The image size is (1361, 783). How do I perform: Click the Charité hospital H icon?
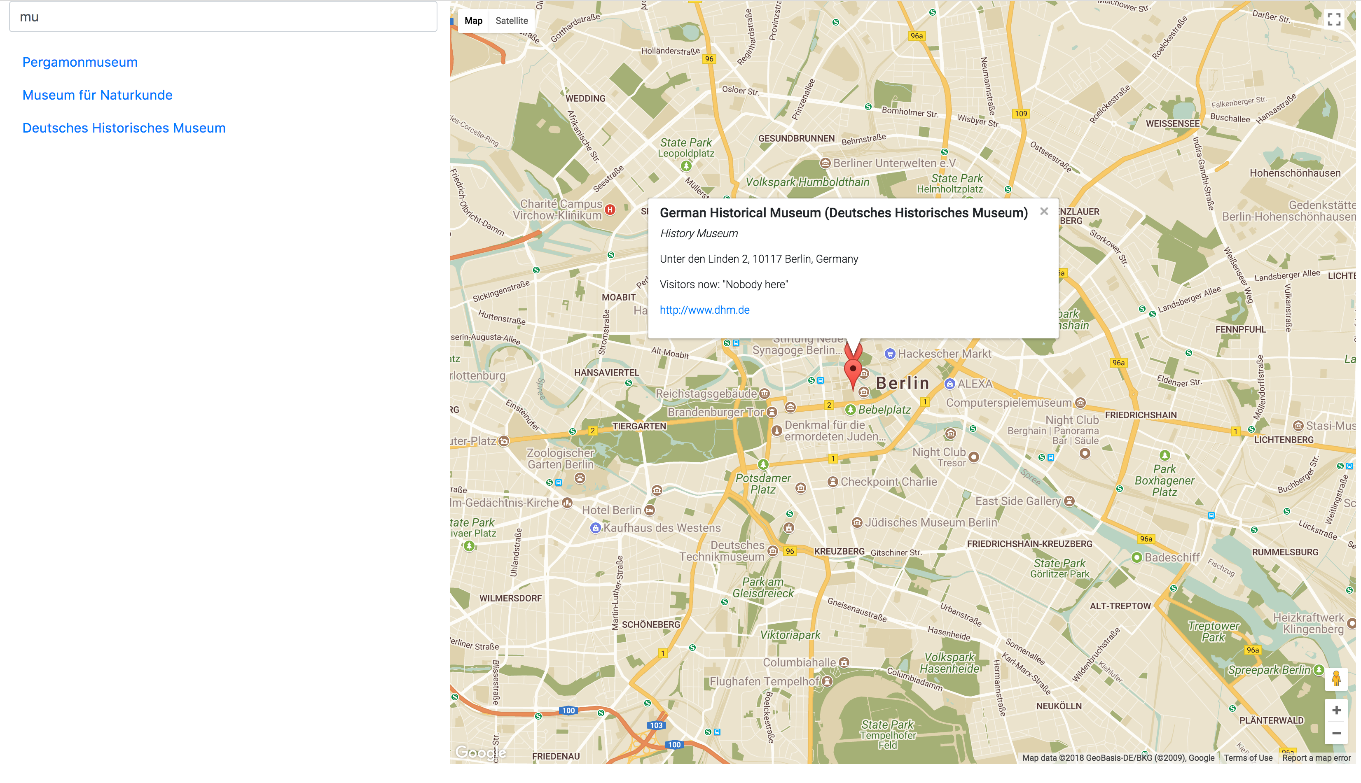click(x=610, y=210)
